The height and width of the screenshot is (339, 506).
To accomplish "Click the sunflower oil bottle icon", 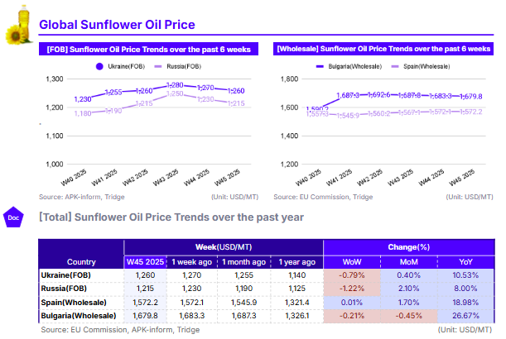I will click(17, 23).
